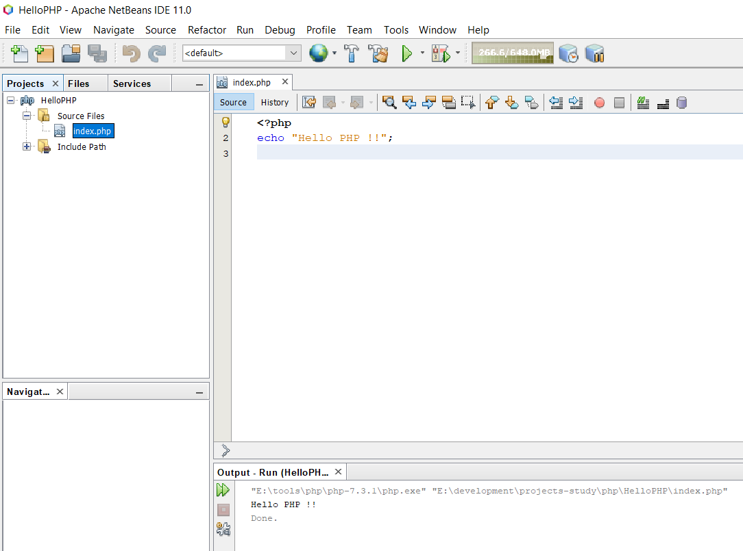
Task: Click the Debug Project icon
Action: [441, 53]
